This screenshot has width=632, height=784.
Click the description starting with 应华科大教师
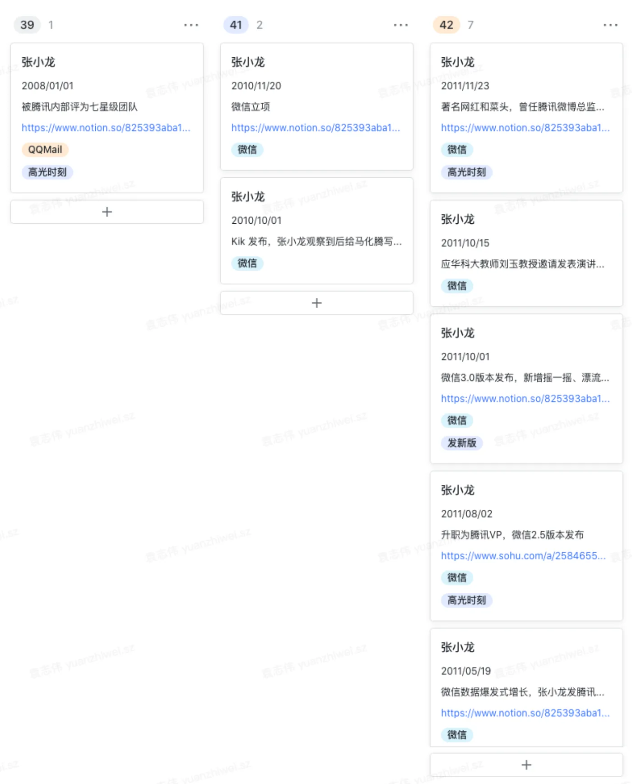point(523,264)
